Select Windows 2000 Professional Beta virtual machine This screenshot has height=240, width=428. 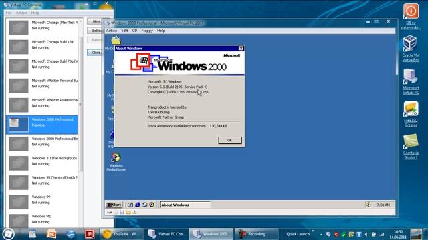coord(42,144)
